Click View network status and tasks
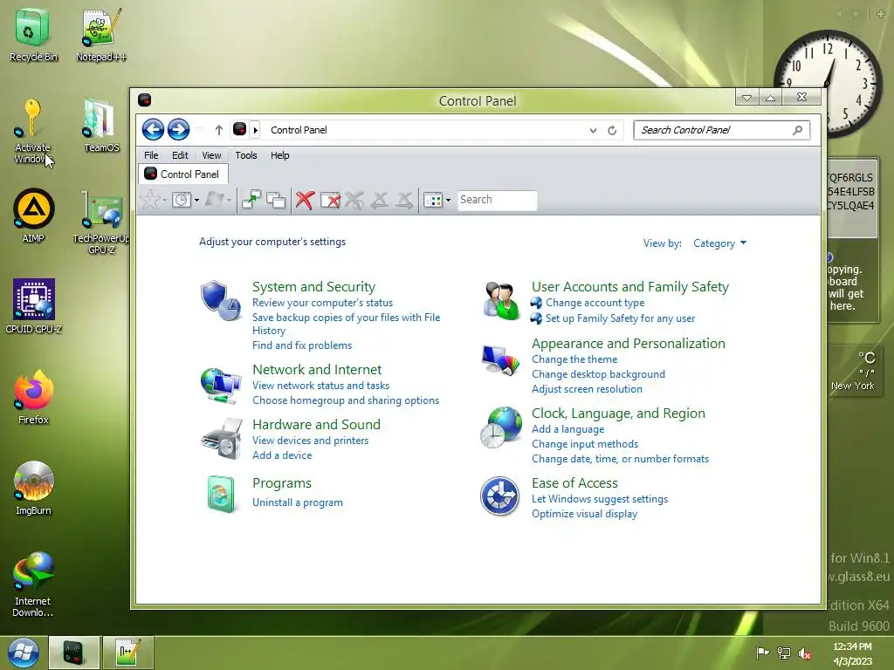894x670 pixels. [321, 386]
